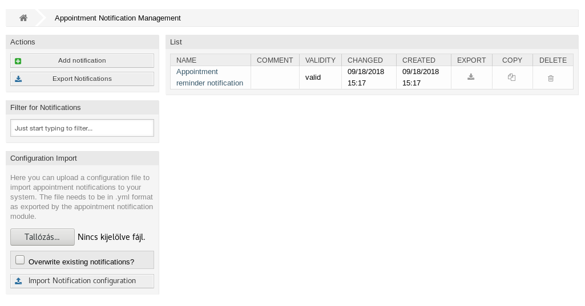
Task: Copy the Appointment reminder notification
Action: coord(511,77)
